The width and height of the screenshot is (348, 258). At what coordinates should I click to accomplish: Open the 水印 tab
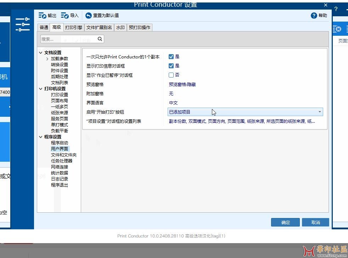[x=120, y=28]
